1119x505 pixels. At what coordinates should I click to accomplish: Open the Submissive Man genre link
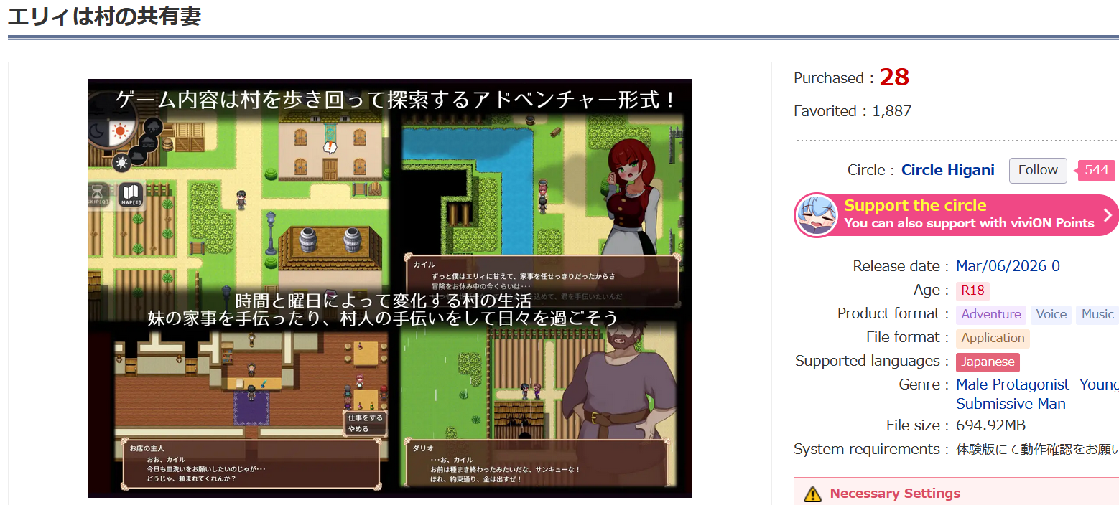tap(1011, 404)
